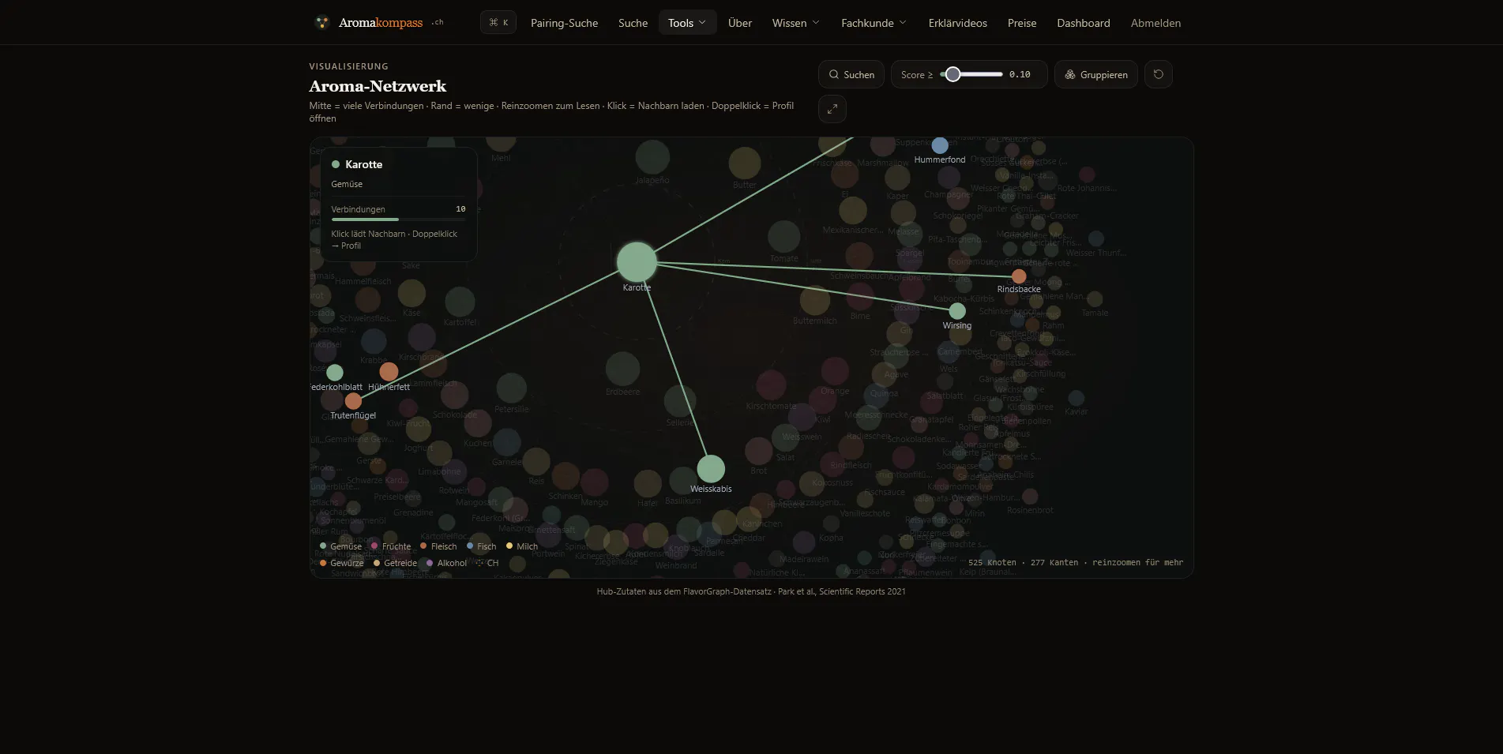
Task: Click the Aroma-Netzwerk heading
Action: [378, 86]
